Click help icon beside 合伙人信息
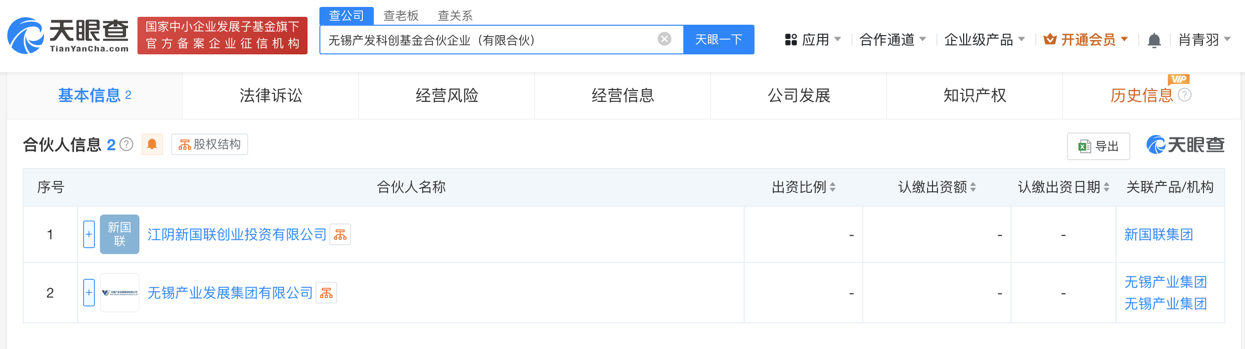The width and height of the screenshot is (1245, 349). [127, 144]
